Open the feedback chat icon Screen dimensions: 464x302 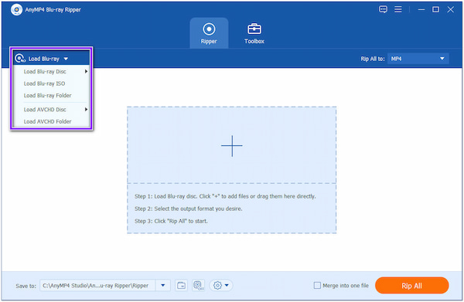383,9
